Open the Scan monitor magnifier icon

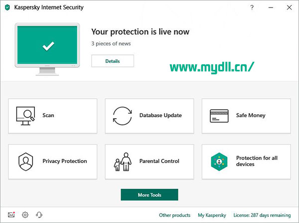point(25,116)
